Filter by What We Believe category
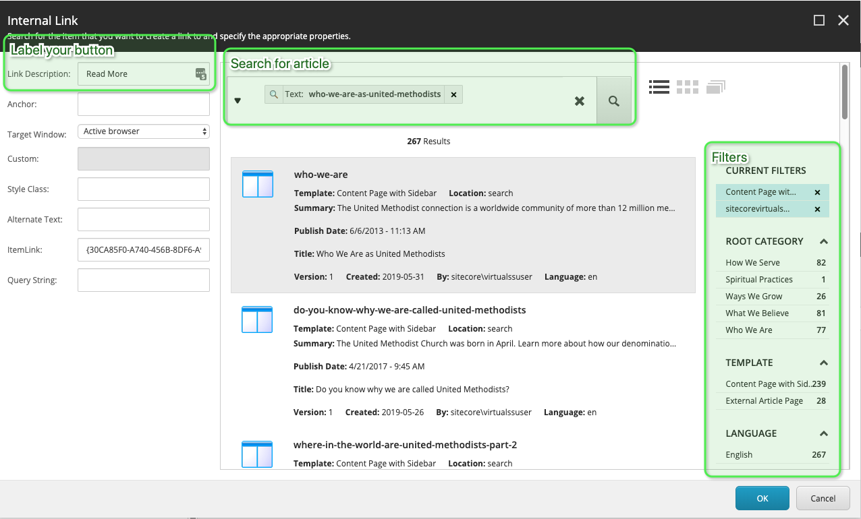Viewport: 861px width, 519px height. 773,313
